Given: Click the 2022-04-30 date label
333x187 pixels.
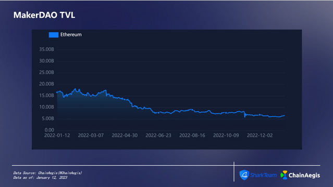Looking at the screenshot, I should click(x=125, y=136).
